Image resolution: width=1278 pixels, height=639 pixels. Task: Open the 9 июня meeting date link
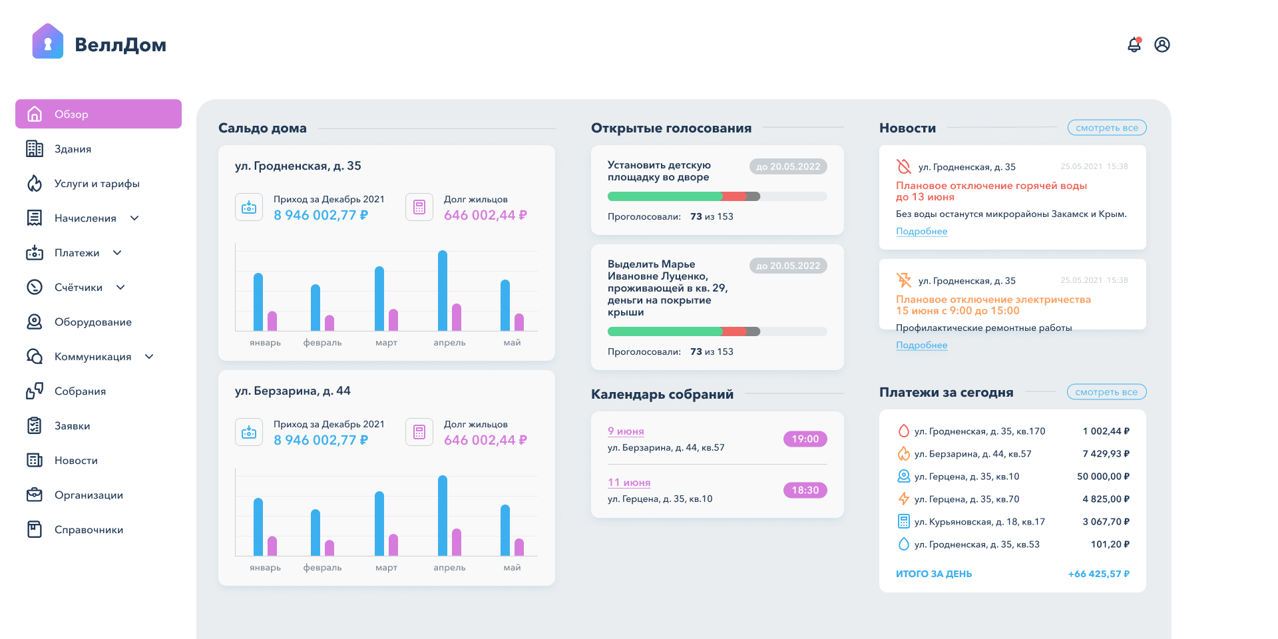click(626, 431)
